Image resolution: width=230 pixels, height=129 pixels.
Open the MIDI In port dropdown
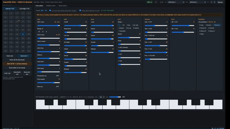pos(176,2)
